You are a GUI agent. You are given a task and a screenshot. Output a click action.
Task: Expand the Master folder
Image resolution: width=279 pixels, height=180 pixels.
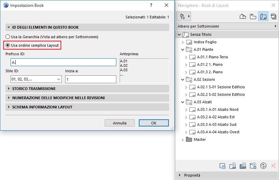pyautogui.click(x=182, y=140)
